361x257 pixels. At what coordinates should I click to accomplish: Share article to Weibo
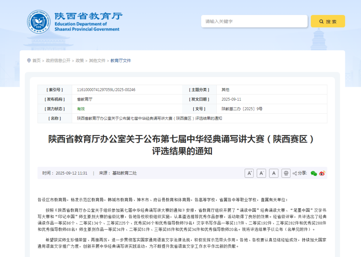click(x=322, y=173)
